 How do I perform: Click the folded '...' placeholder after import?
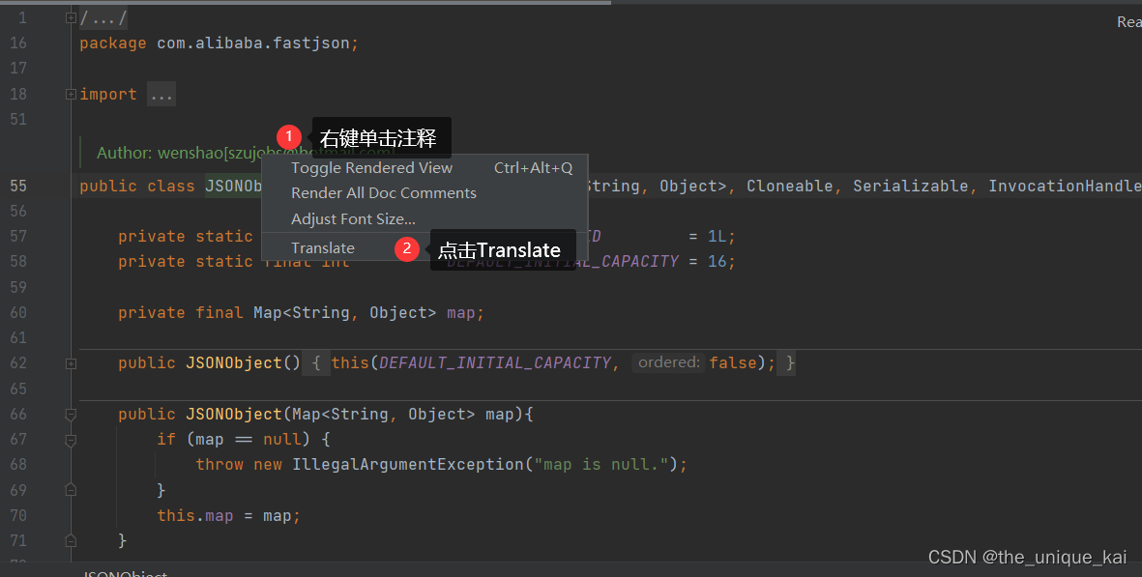[161, 95]
